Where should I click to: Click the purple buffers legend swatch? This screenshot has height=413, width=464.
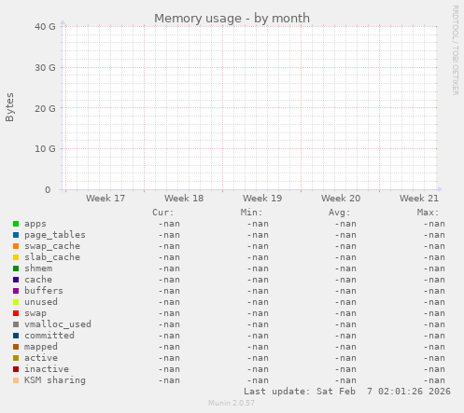[16, 291]
